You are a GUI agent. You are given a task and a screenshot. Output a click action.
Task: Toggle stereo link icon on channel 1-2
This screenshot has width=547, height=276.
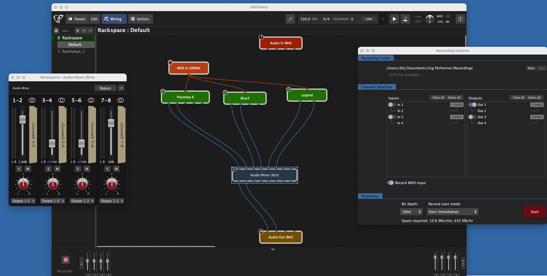pyautogui.click(x=32, y=100)
